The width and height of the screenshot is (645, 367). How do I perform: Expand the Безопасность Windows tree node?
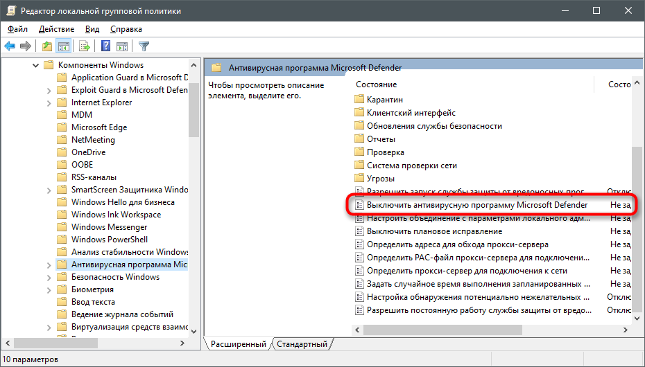pyautogui.click(x=49, y=278)
